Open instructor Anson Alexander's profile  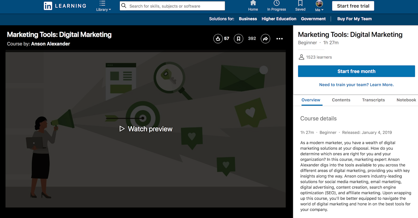(x=50, y=44)
